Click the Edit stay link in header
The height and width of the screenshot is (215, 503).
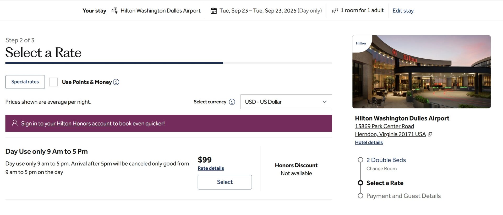pyautogui.click(x=403, y=10)
